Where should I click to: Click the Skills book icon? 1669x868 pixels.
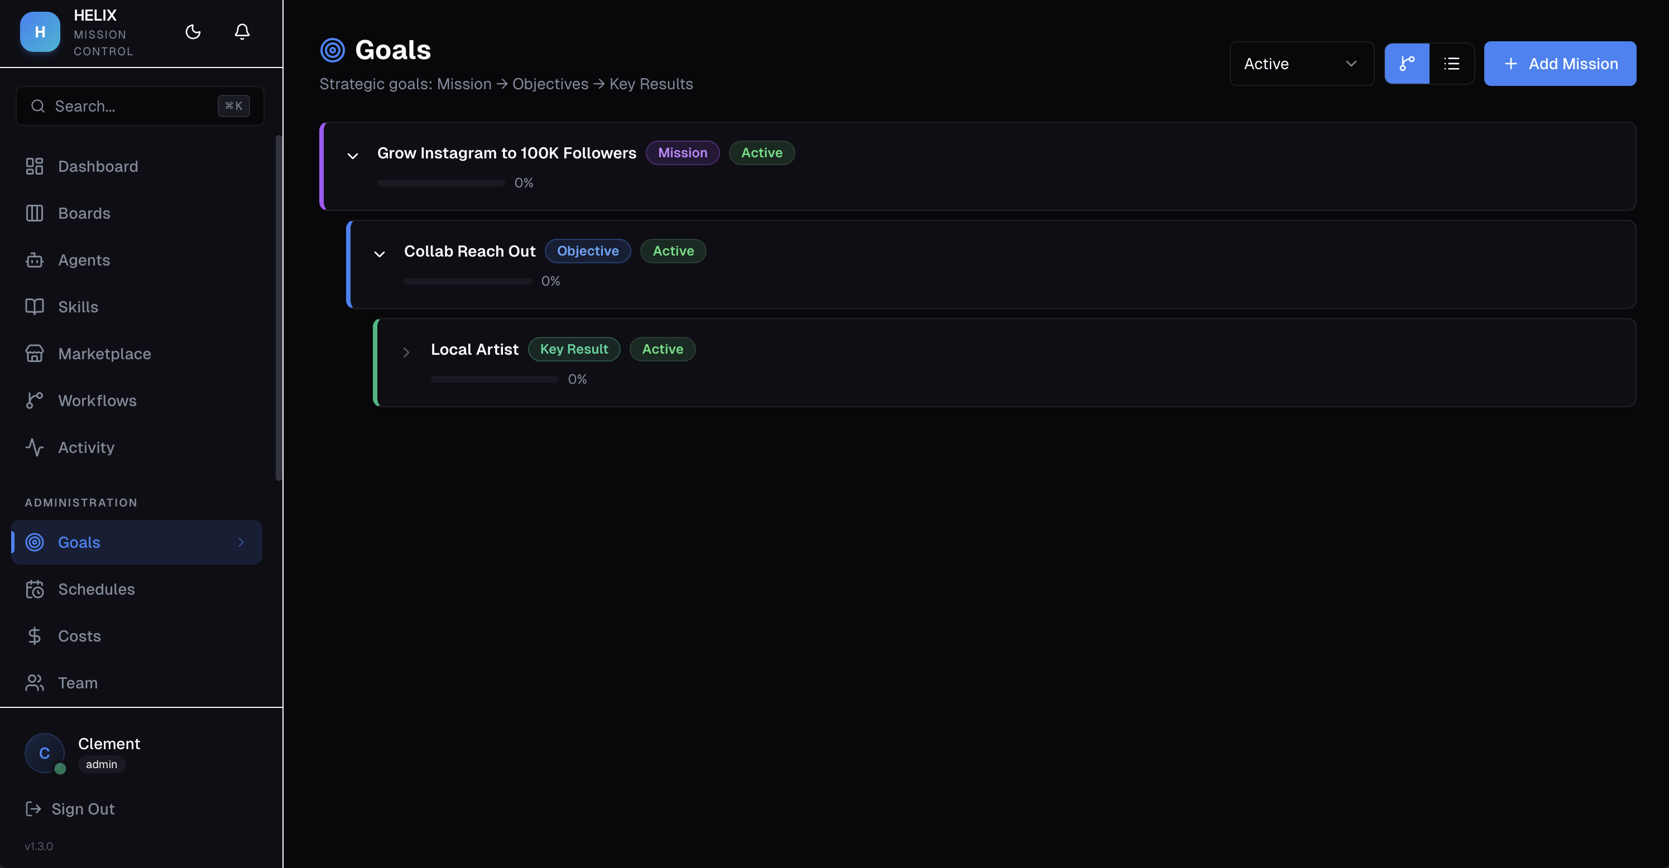[35, 307]
